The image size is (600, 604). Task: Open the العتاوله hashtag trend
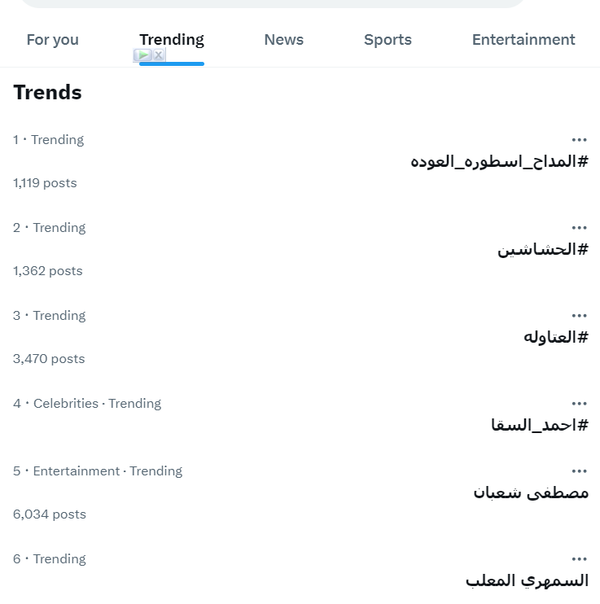(556, 337)
